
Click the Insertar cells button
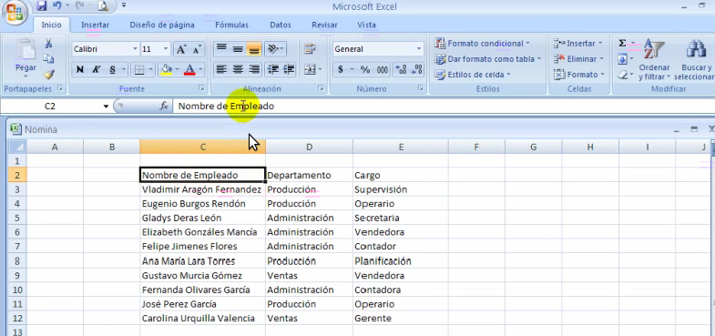578,44
